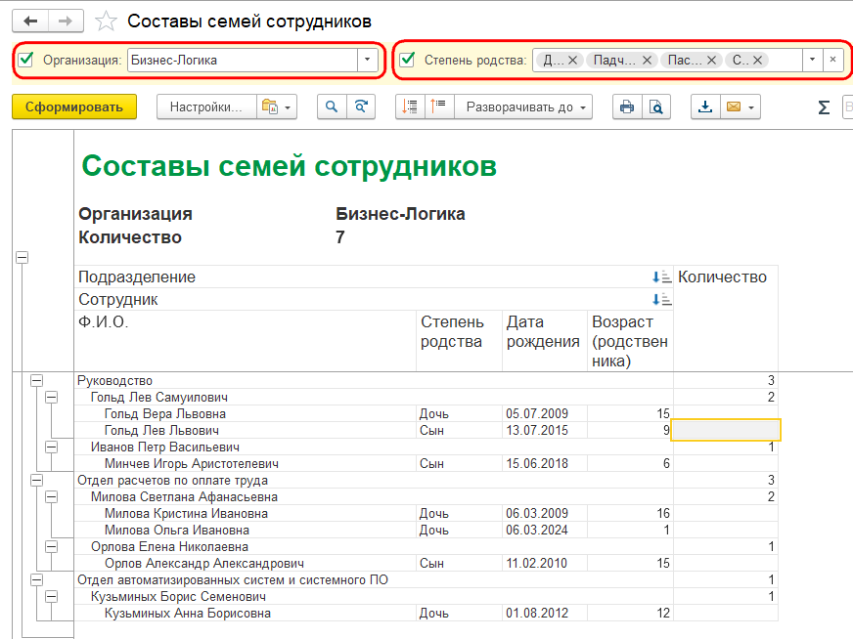Collapse Орлова Елена Николаевна group

(51, 546)
